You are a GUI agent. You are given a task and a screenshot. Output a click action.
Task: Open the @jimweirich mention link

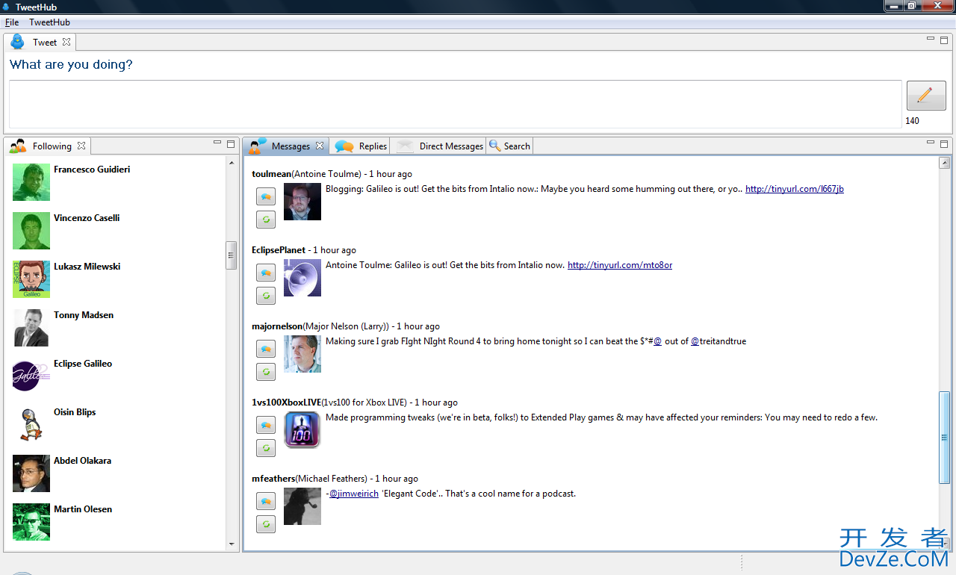pyautogui.click(x=354, y=494)
